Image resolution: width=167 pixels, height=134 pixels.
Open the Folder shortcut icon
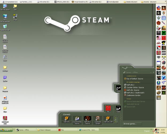[x=118, y=108]
